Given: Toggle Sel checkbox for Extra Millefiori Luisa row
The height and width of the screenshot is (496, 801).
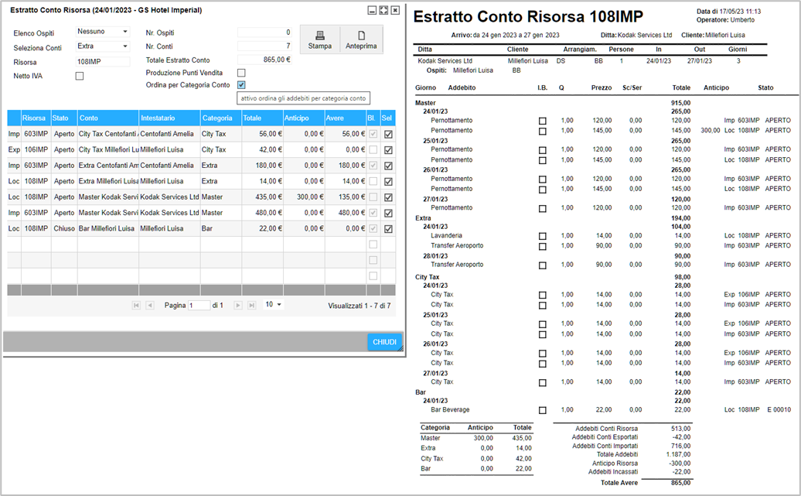Looking at the screenshot, I should (x=388, y=182).
